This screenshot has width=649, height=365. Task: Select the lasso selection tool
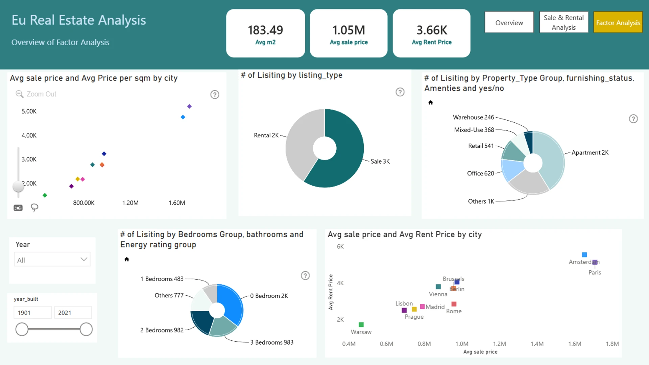34,208
